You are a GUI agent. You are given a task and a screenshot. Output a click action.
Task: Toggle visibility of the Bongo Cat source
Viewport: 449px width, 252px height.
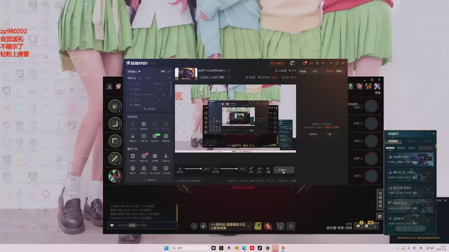click(163, 94)
